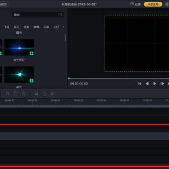Select the 夜光 cyan star thumbnail
Image resolution: width=169 pixels, height=169 pixels.
click(x=19, y=75)
